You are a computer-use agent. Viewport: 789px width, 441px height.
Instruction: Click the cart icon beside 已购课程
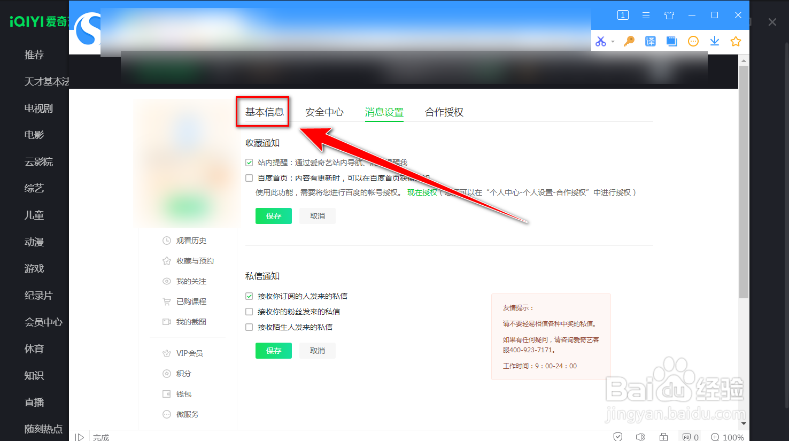(167, 301)
